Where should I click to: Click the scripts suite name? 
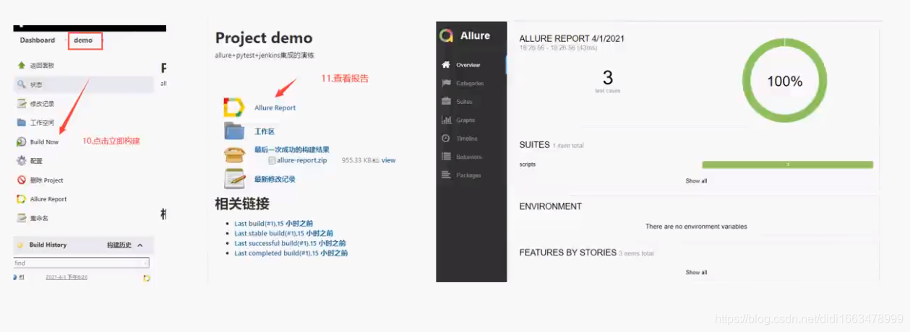point(528,165)
